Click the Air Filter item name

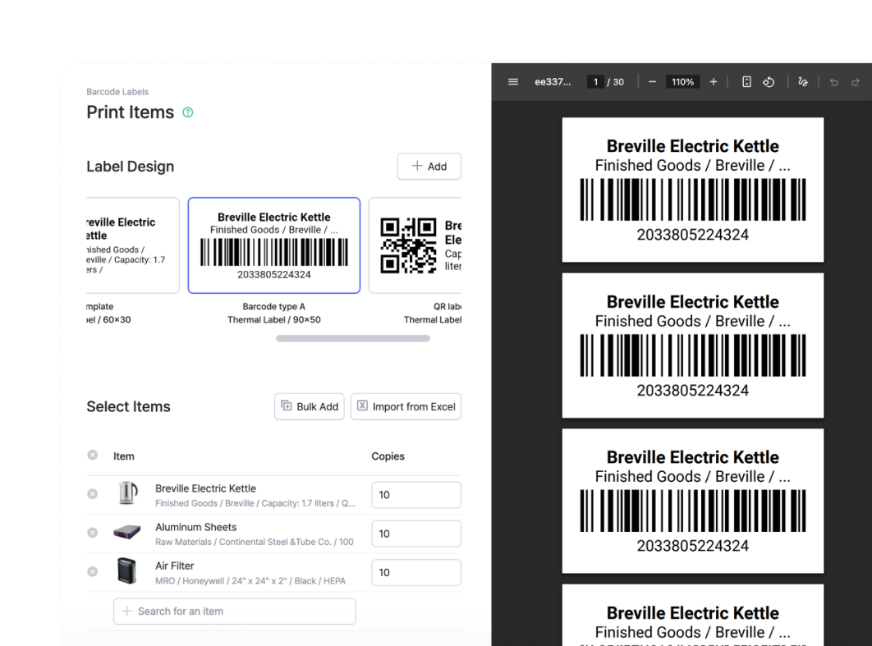point(175,566)
